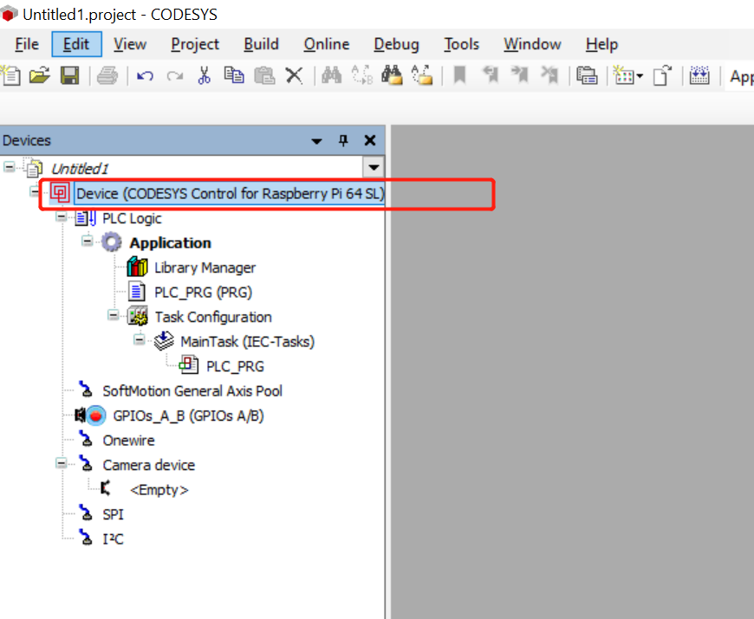This screenshot has width=754, height=619.
Task: Open the File menu
Action: pyautogui.click(x=27, y=44)
